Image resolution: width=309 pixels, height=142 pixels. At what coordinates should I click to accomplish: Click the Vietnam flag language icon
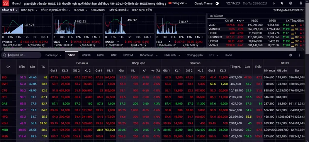coord(170,3)
